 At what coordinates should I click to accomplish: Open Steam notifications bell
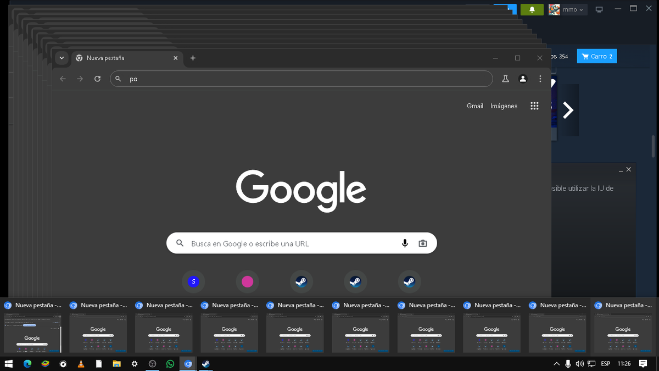532,9
